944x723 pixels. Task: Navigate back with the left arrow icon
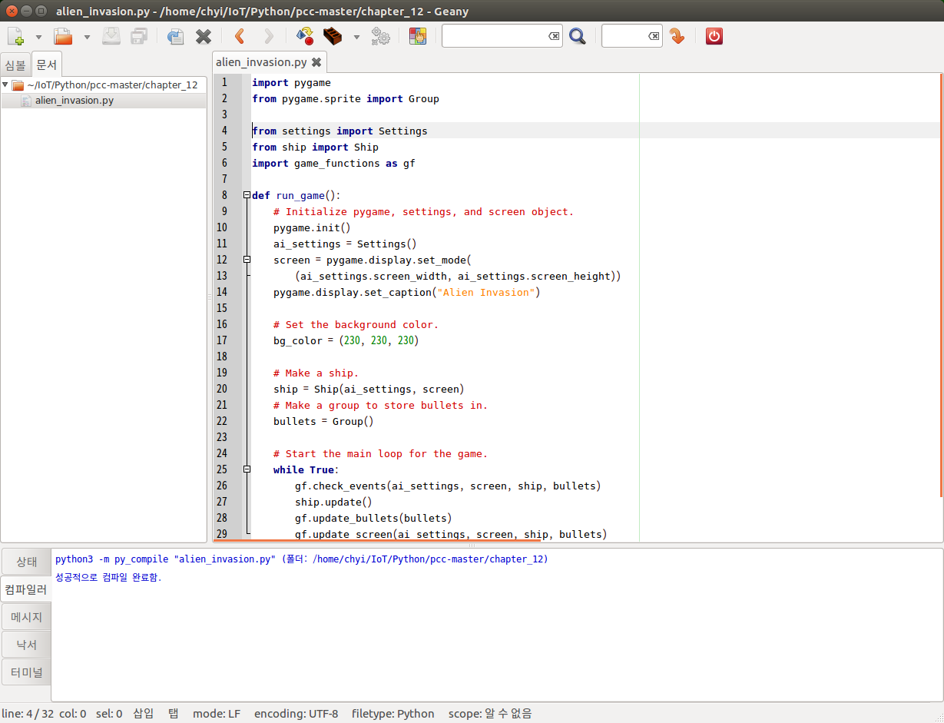[238, 35]
